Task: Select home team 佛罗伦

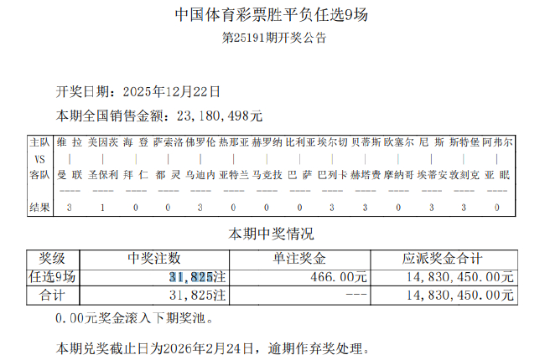Action: (200, 142)
